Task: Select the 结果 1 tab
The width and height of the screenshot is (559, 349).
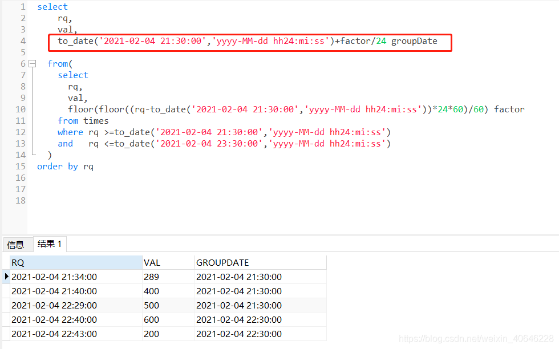Action: pos(50,244)
